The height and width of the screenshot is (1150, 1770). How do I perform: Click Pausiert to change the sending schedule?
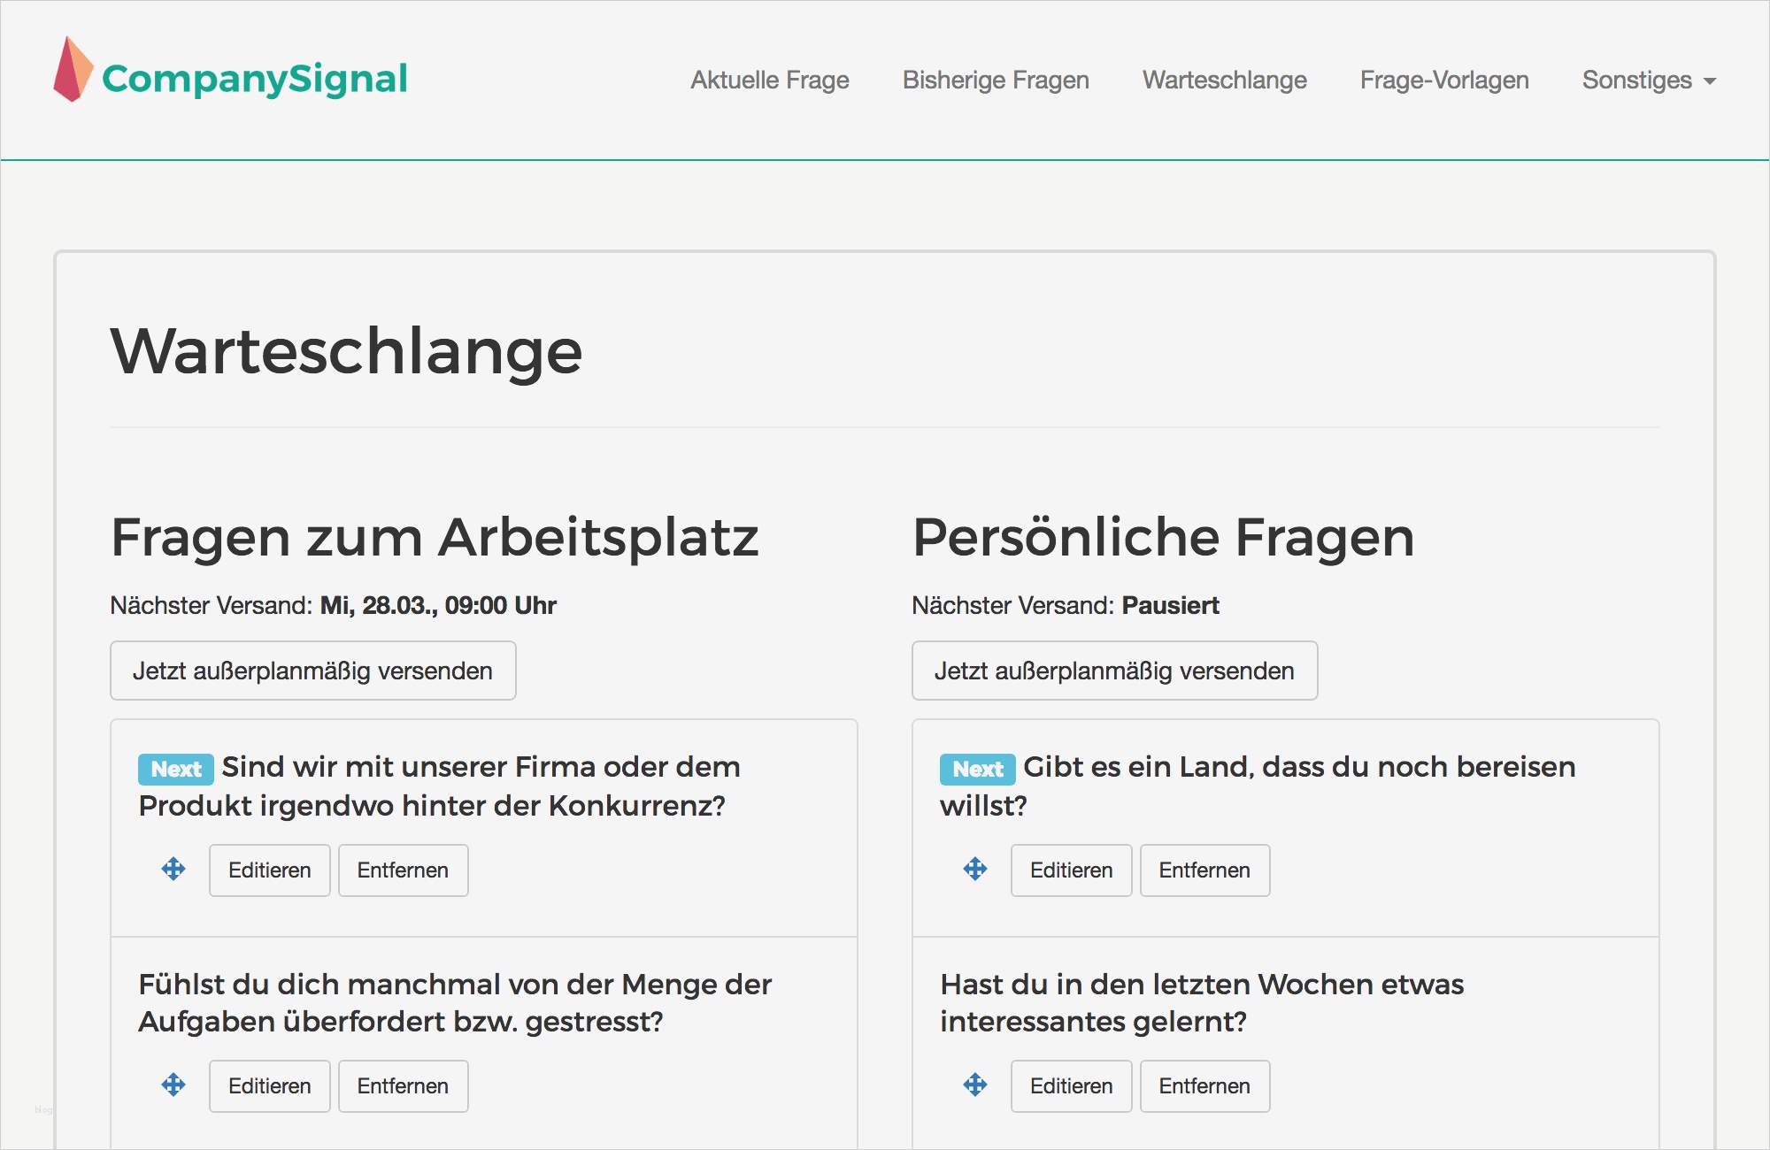point(1170,606)
